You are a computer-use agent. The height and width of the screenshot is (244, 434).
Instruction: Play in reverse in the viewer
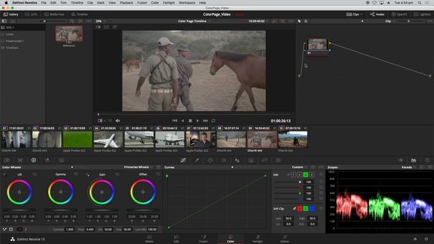coord(182,121)
